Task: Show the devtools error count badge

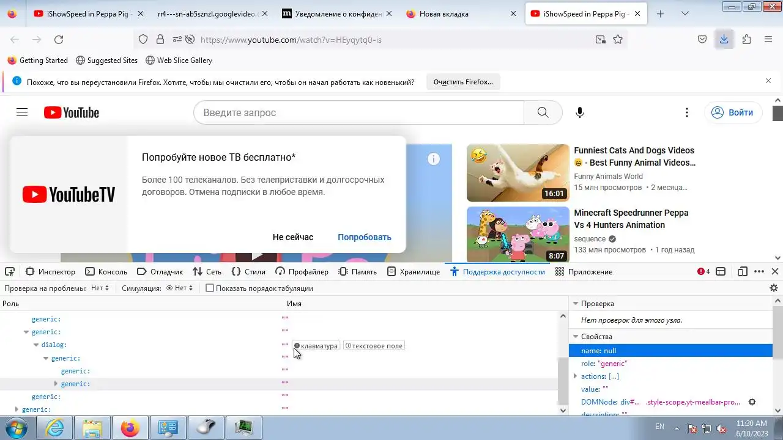Action: coord(703,271)
